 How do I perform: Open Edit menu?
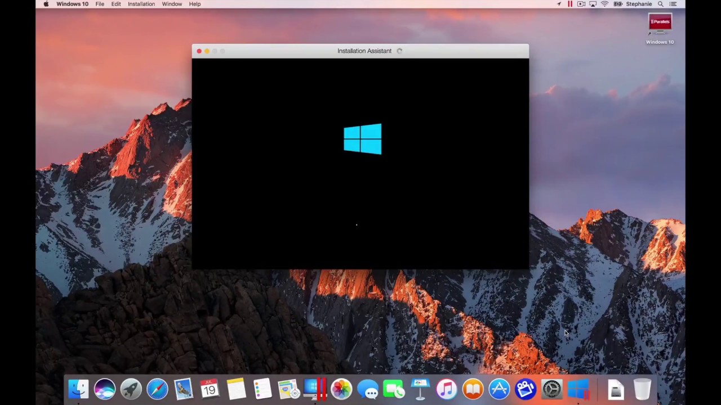tap(116, 4)
